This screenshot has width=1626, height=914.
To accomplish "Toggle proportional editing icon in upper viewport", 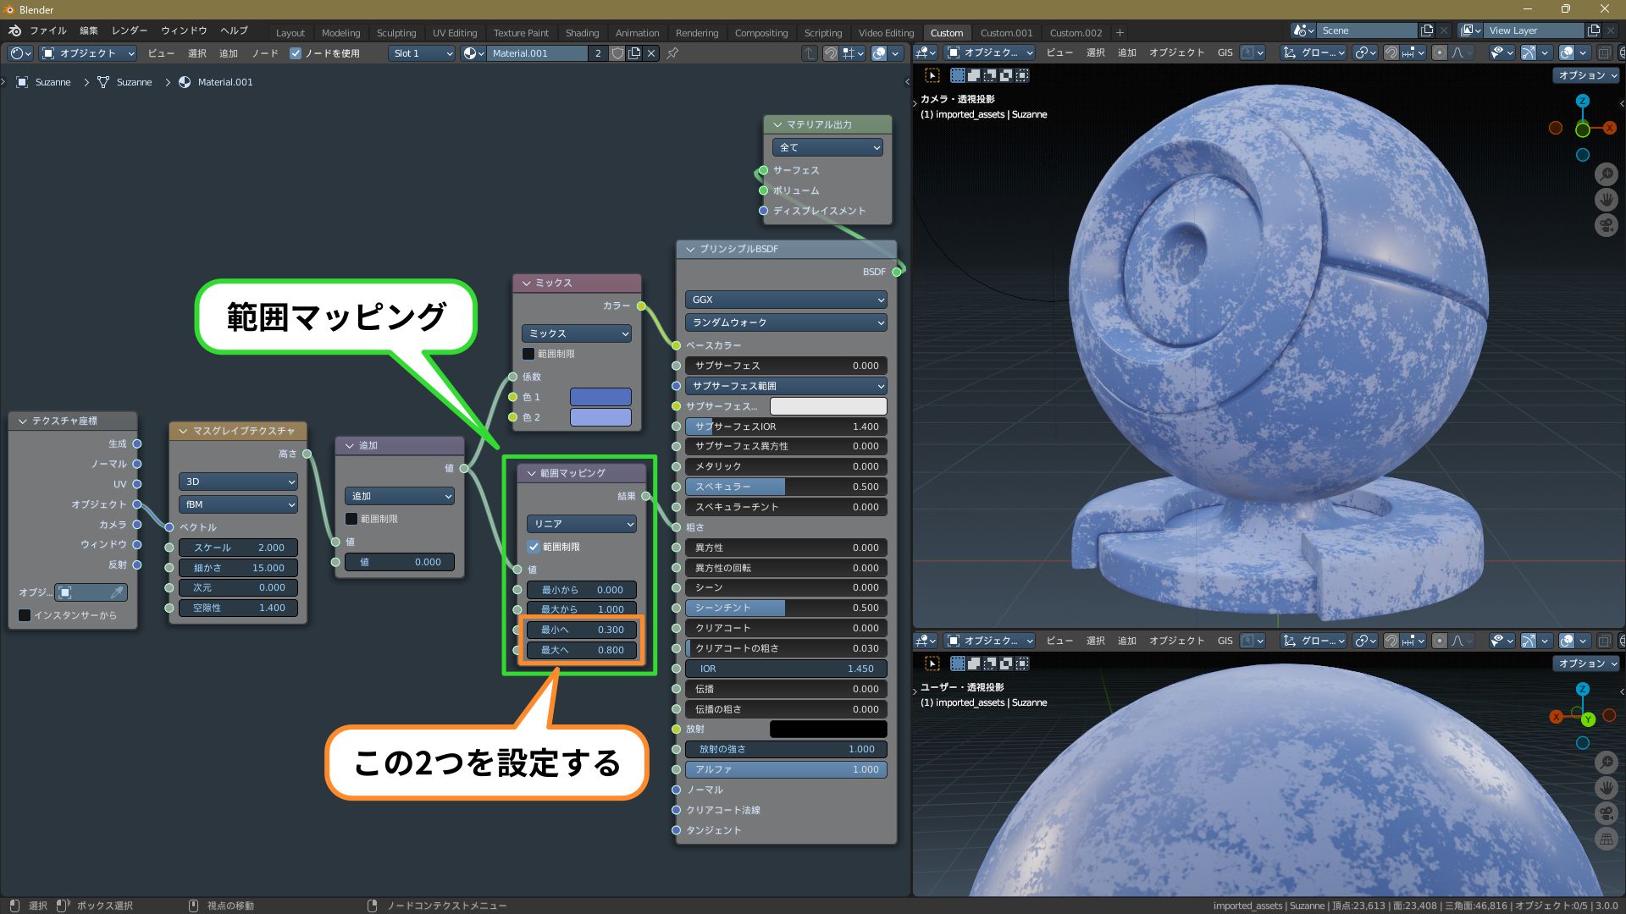I will pos(1439,52).
